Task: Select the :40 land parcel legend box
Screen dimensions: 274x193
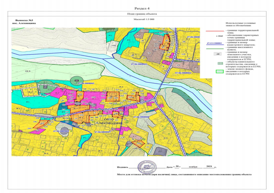Action: (216, 54)
